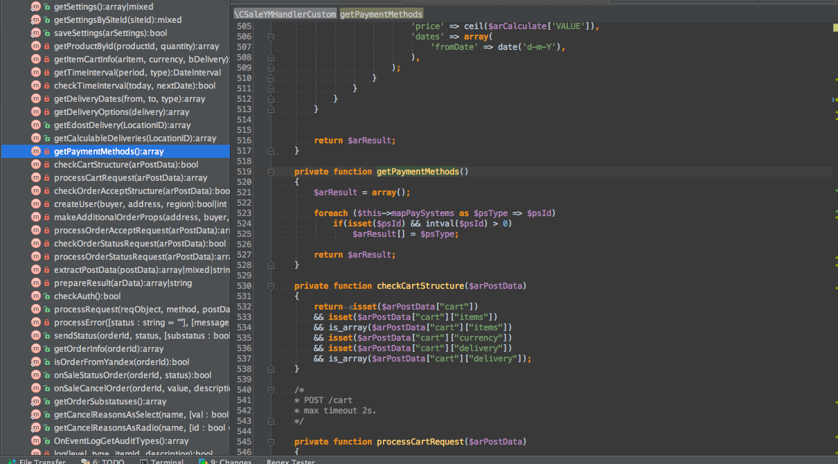Click the lock icon beside createUser
Viewport: 838px width, 464px height.
(47, 204)
